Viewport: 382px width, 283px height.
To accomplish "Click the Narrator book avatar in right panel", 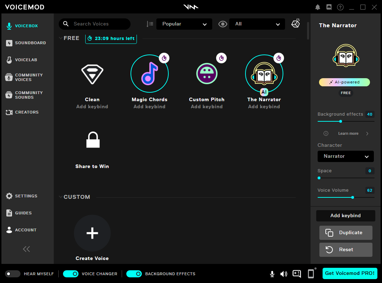I will coord(346,55).
